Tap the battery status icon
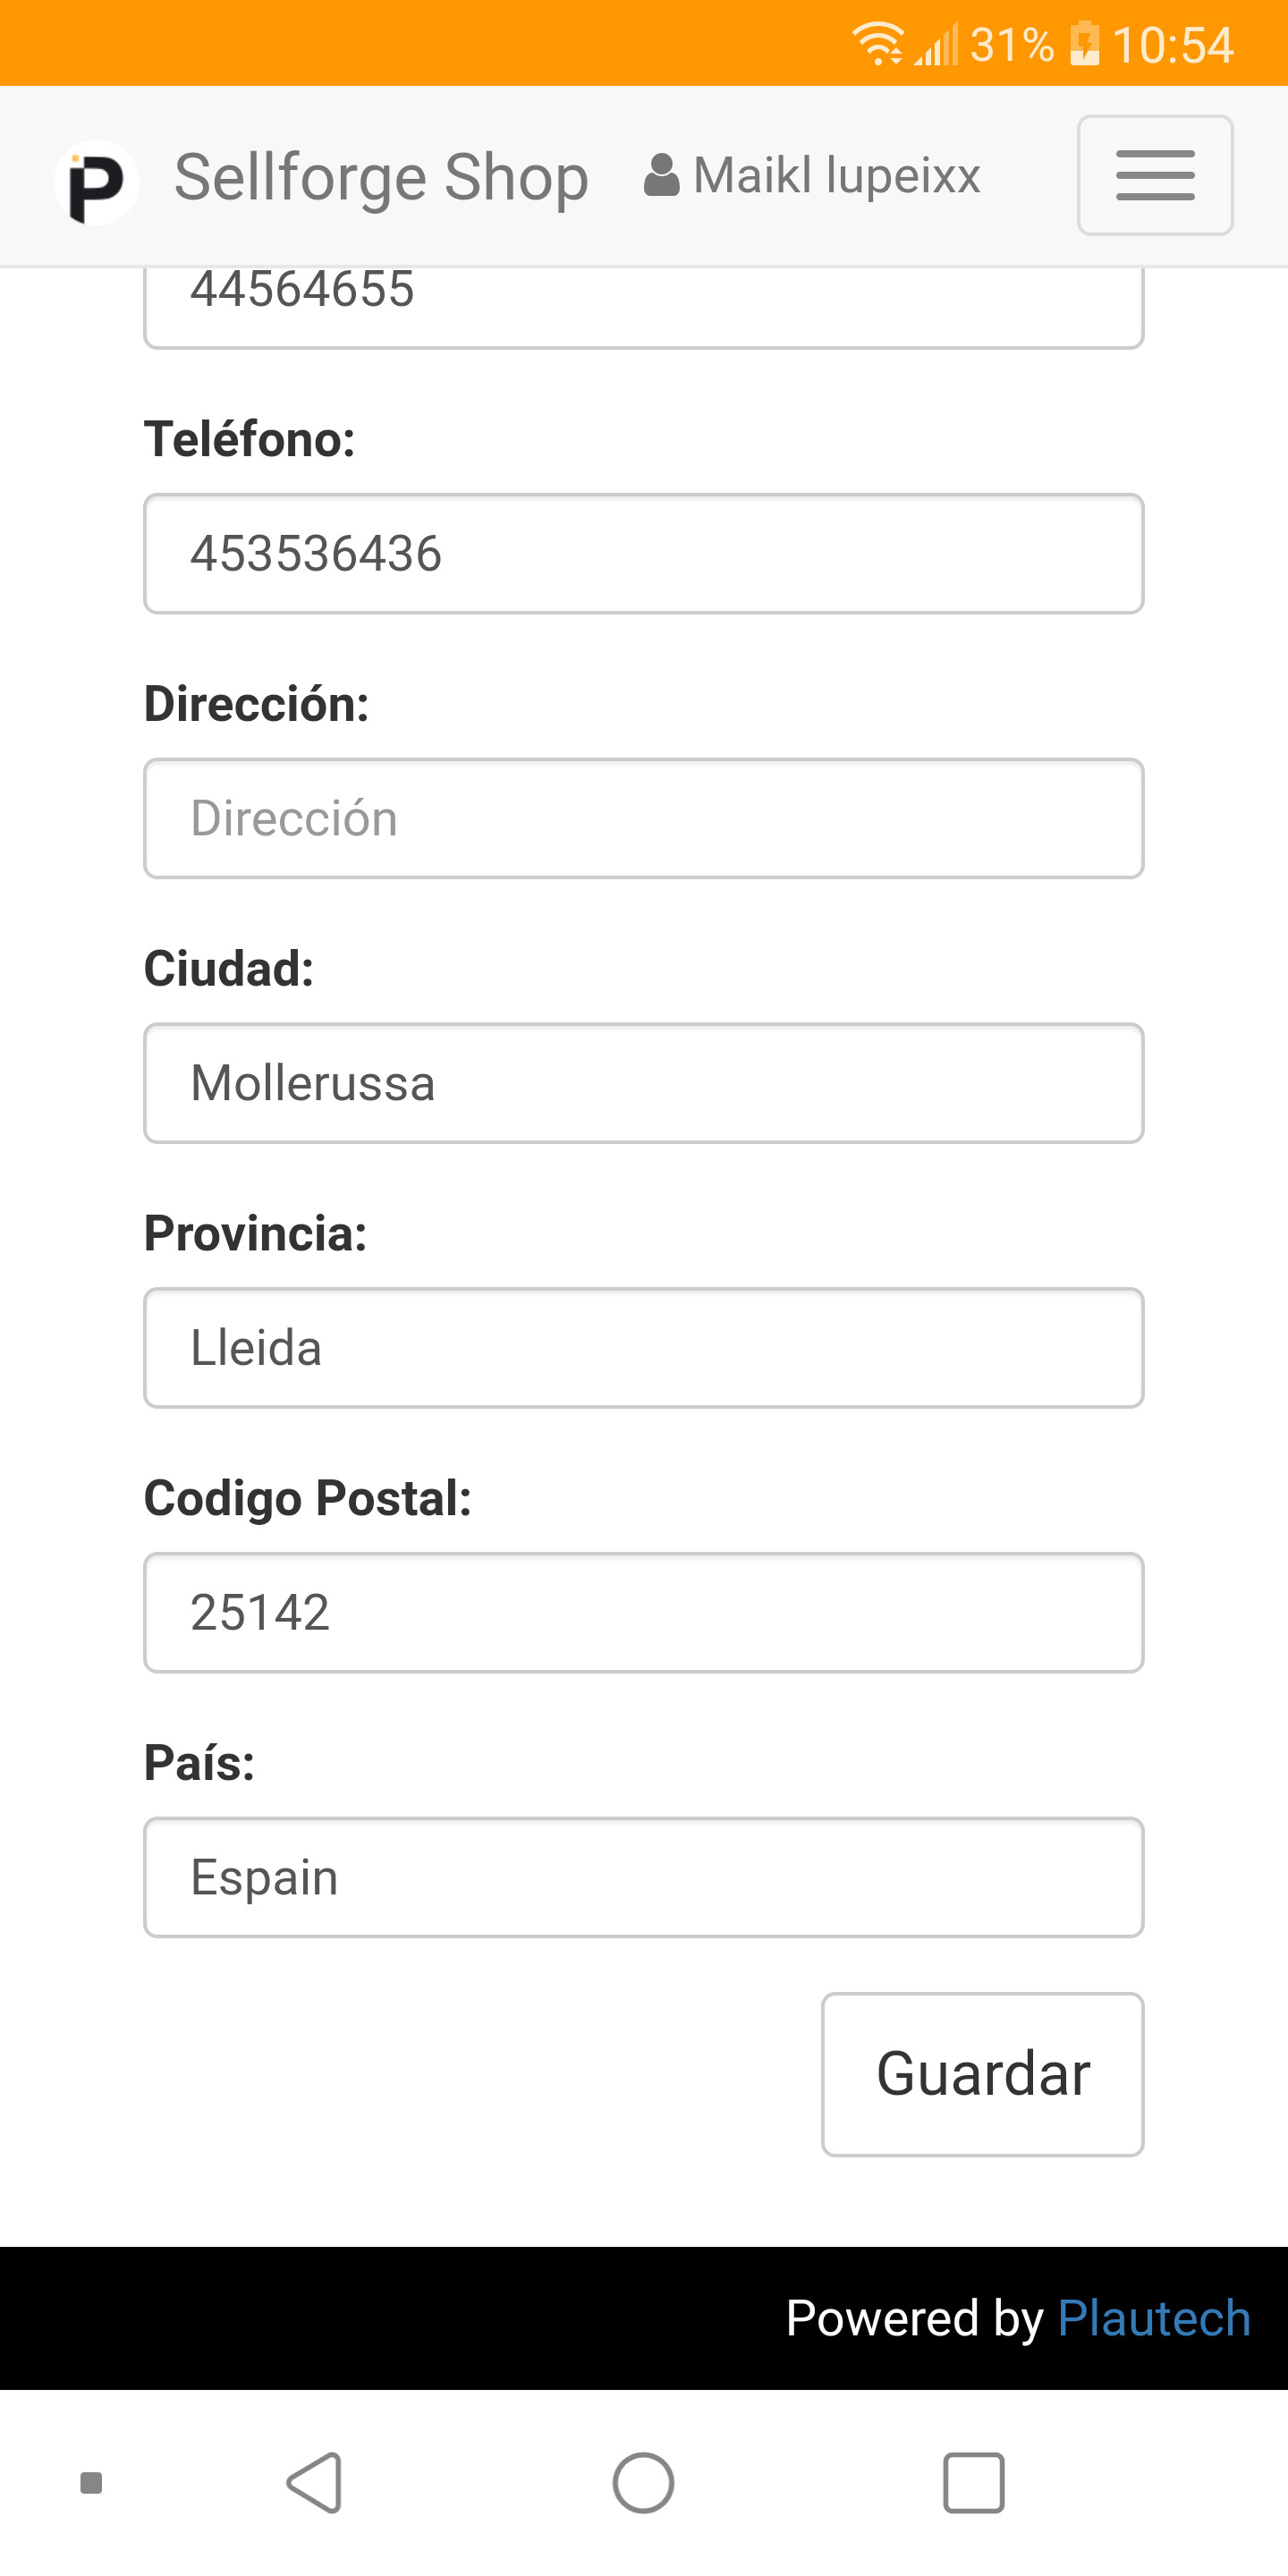Screen dimensions: 1288x2576 1084,44
